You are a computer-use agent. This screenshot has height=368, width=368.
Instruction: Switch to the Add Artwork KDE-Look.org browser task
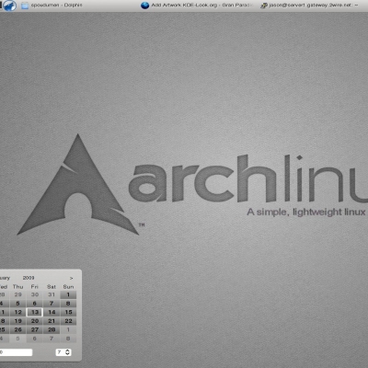coord(196,6)
